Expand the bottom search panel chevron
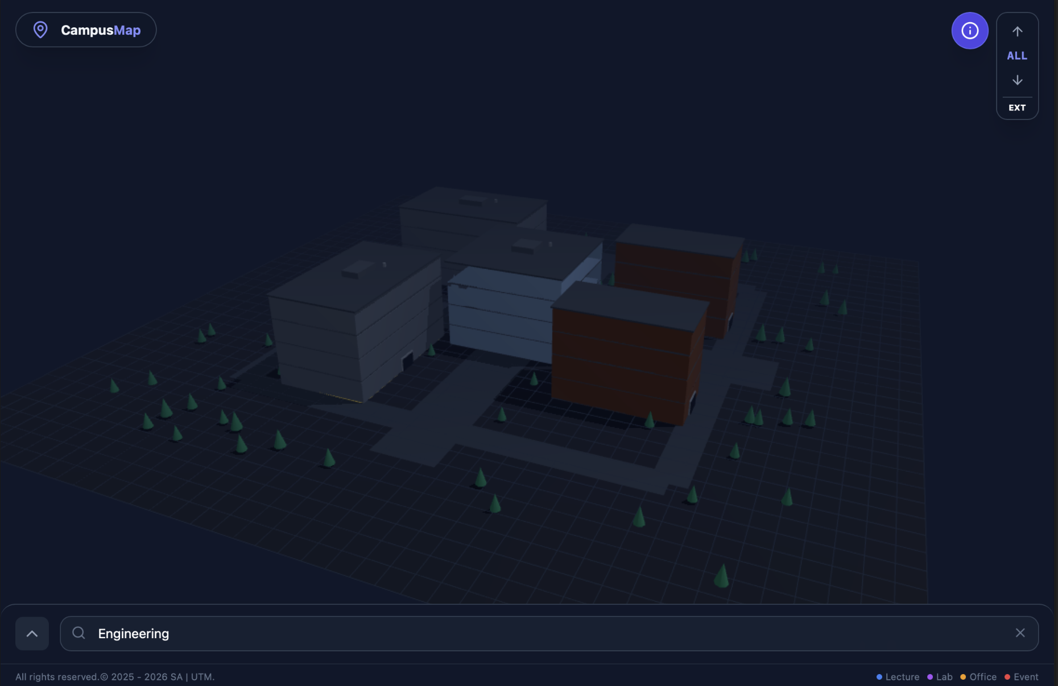This screenshot has height=686, width=1058. pyautogui.click(x=32, y=634)
